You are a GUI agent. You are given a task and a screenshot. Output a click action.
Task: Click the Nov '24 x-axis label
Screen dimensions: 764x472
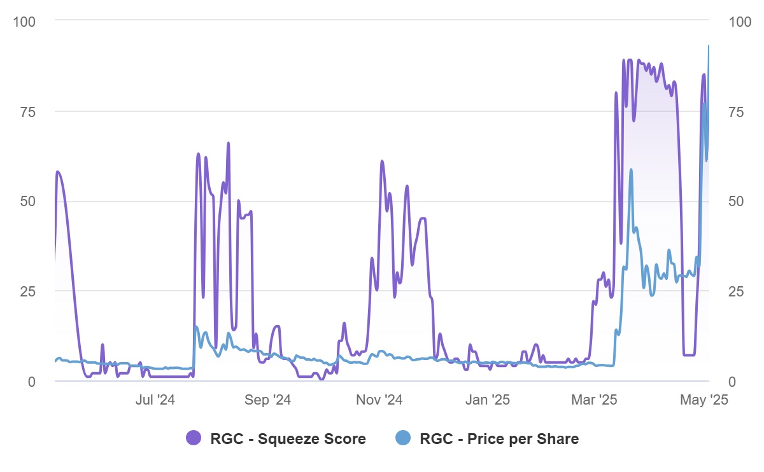[379, 400]
